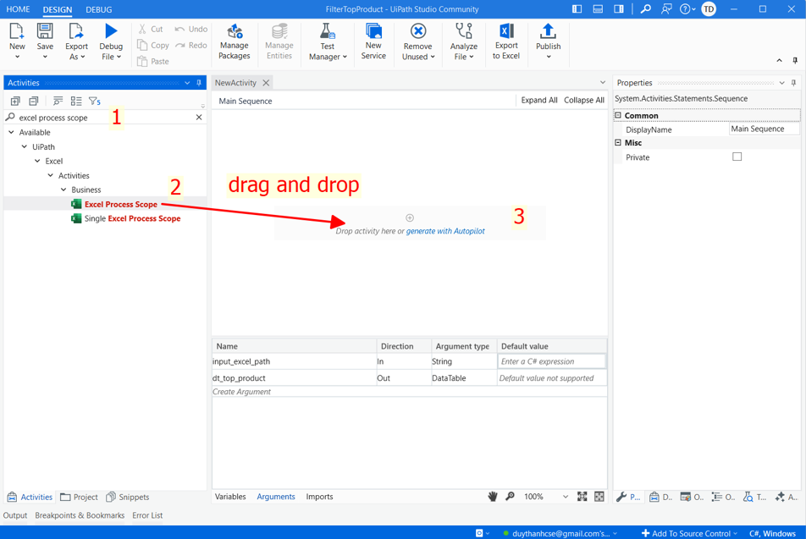This screenshot has height=539, width=806.
Task: Open the Imports panel tab
Action: pos(319,497)
